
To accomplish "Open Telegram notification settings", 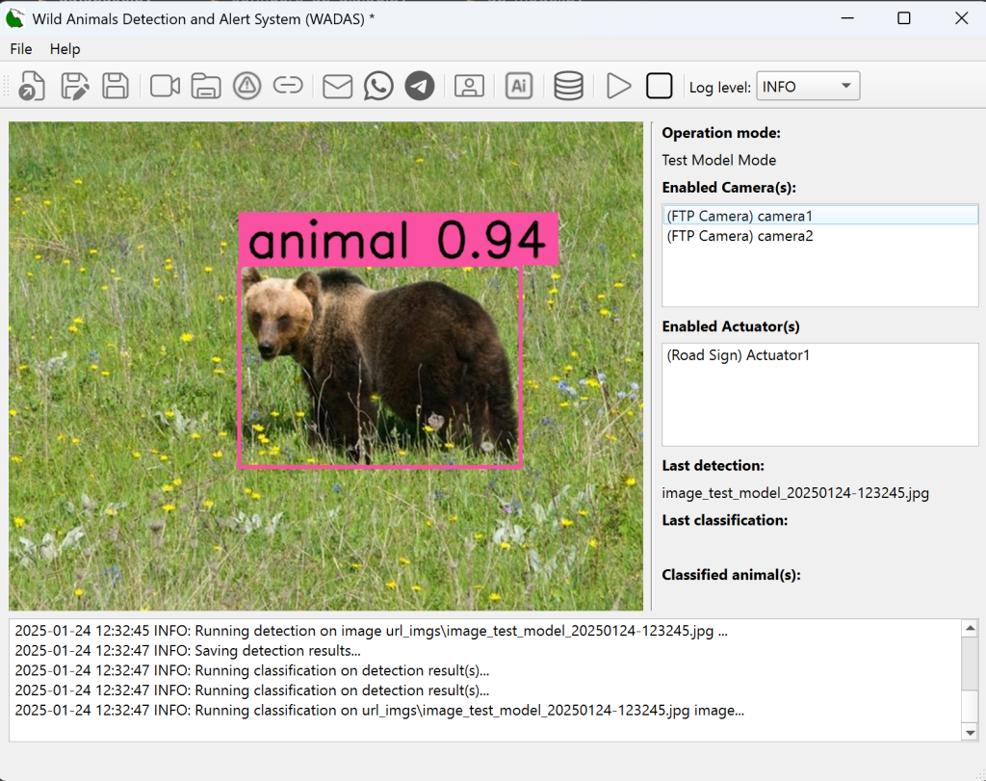I will [x=419, y=87].
